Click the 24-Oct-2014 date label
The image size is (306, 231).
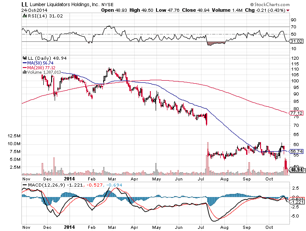coord(35,10)
